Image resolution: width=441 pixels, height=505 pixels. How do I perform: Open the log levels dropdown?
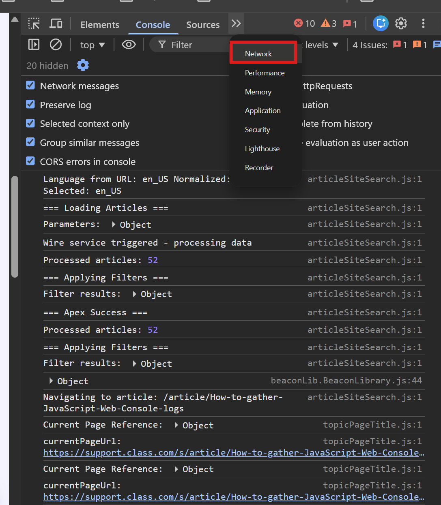pos(320,45)
